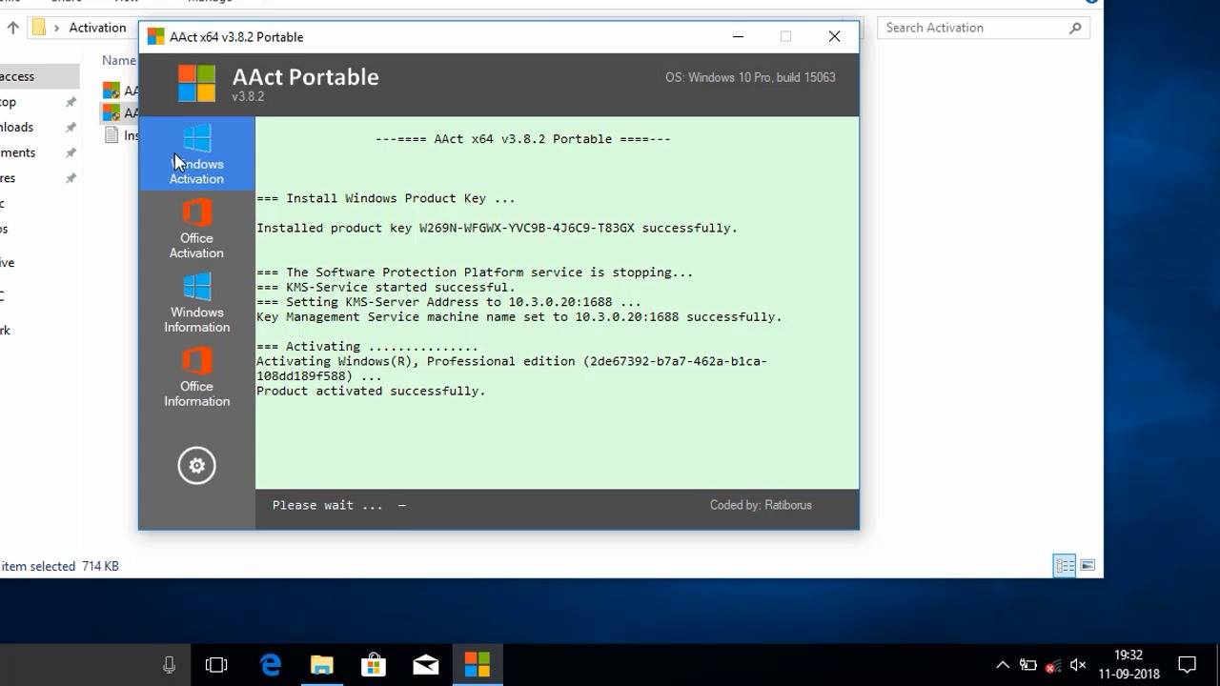Open AAct settings gear
Screen dimensions: 1220x686
196,466
